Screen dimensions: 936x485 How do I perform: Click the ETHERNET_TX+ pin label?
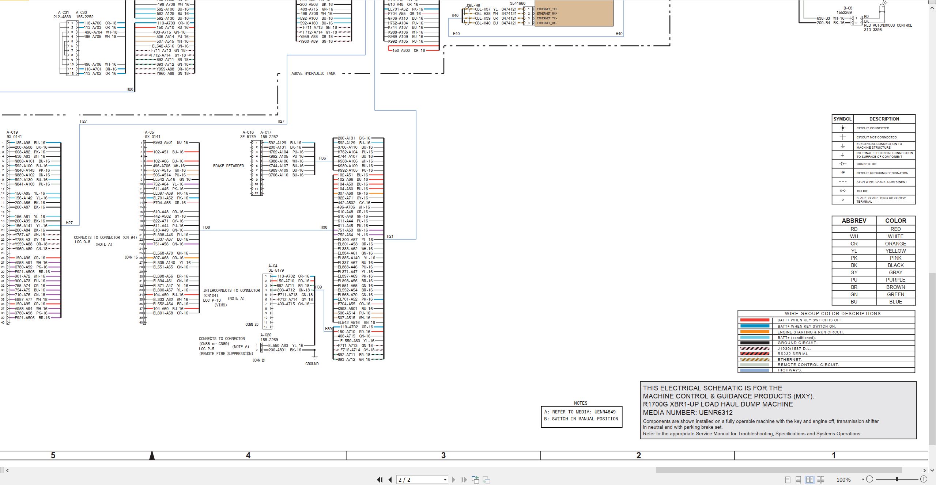coord(547,9)
